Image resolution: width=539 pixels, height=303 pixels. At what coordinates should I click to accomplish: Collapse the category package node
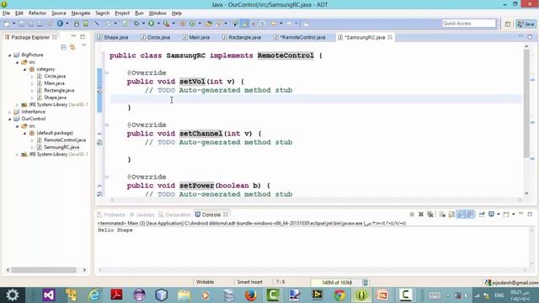[x=24, y=69]
